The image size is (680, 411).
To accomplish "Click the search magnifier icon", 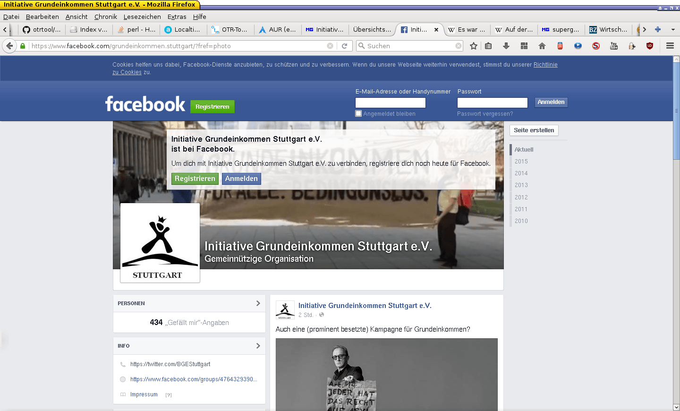I will click(x=362, y=46).
